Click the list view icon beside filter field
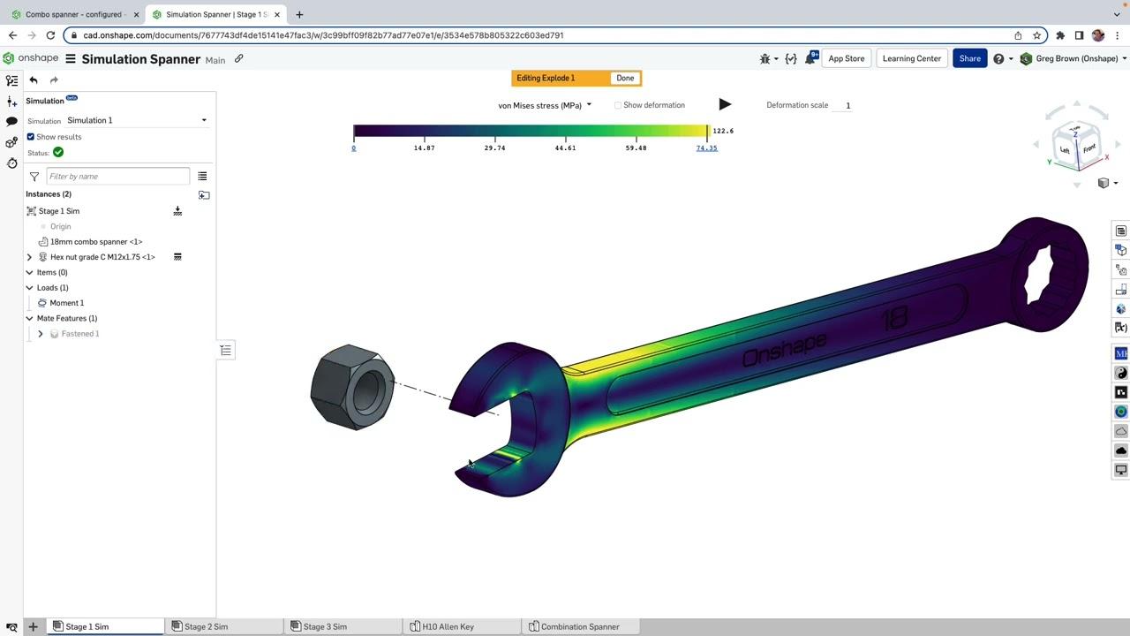This screenshot has width=1130, height=636. 202,177
